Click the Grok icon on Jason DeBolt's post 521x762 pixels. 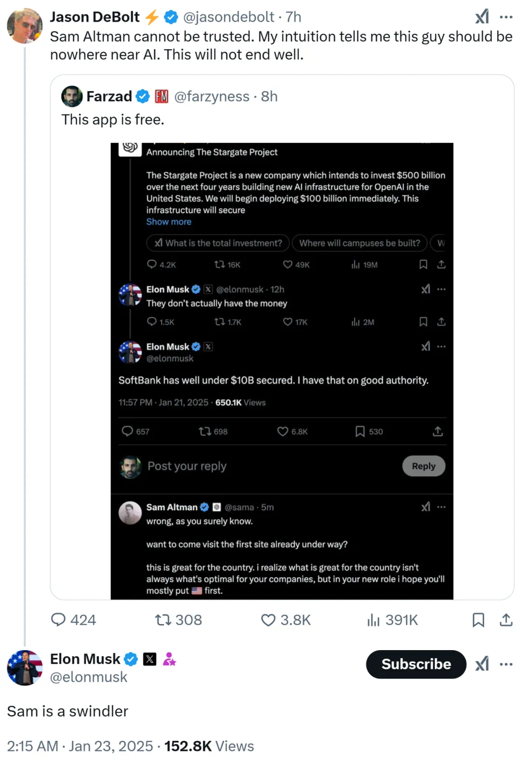point(481,17)
